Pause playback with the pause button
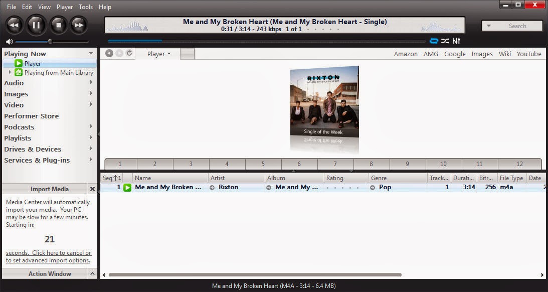Image resolution: width=548 pixels, height=292 pixels. (36, 25)
